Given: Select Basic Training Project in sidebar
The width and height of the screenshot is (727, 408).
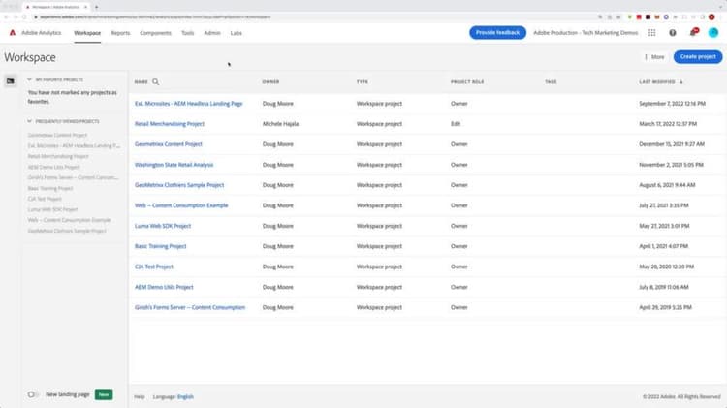Looking at the screenshot, I should (50, 188).
